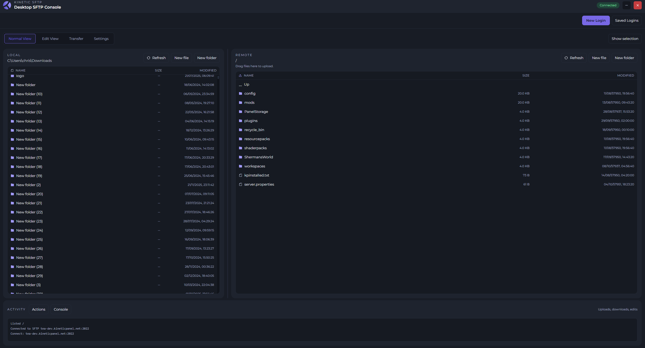This screenshot has height=348, width=645.
Task: Click the mods folder icon
Action: tap(241, 103)
